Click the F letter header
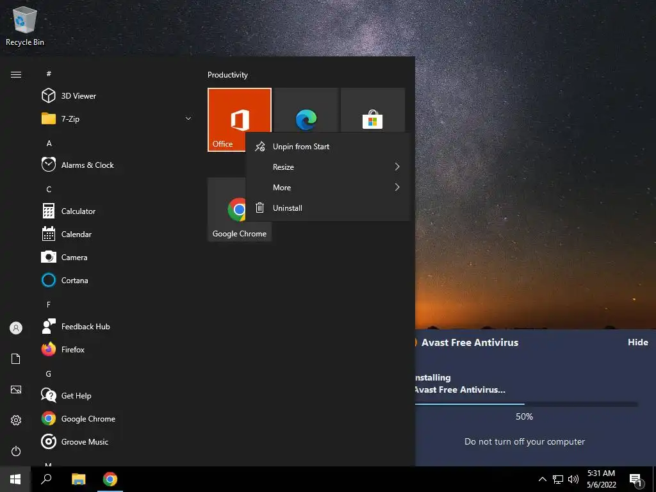The image size is (656, 492). [x=49, y=304]
